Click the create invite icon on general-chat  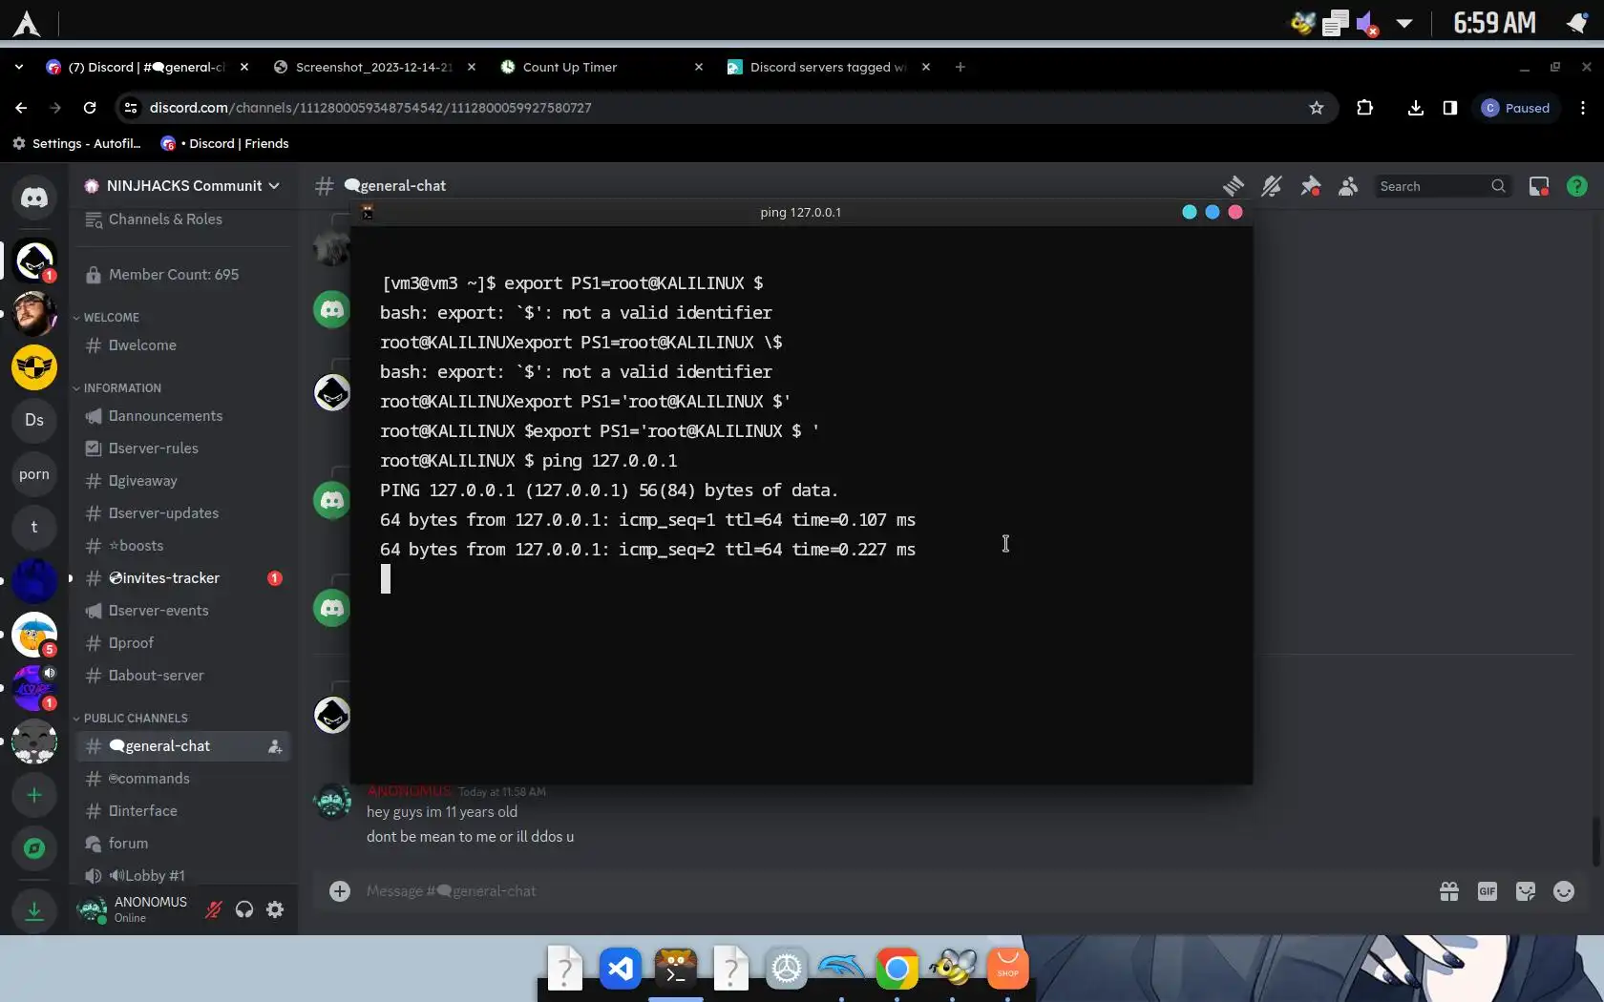click(x=275, y=746)
